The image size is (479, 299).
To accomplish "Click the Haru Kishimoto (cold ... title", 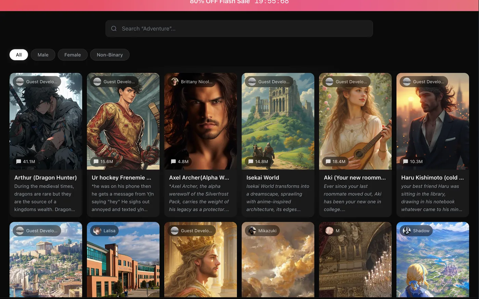I will (x=432, y=178).
